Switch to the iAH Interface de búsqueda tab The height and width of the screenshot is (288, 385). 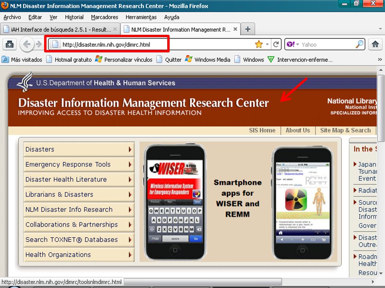[x=60, y=29]
